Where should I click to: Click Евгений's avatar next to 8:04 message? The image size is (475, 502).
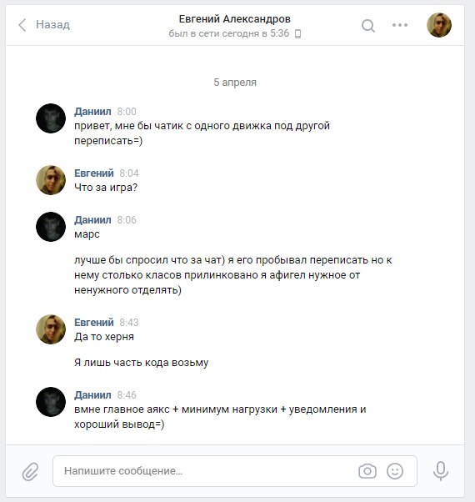(x=51, y=180)
